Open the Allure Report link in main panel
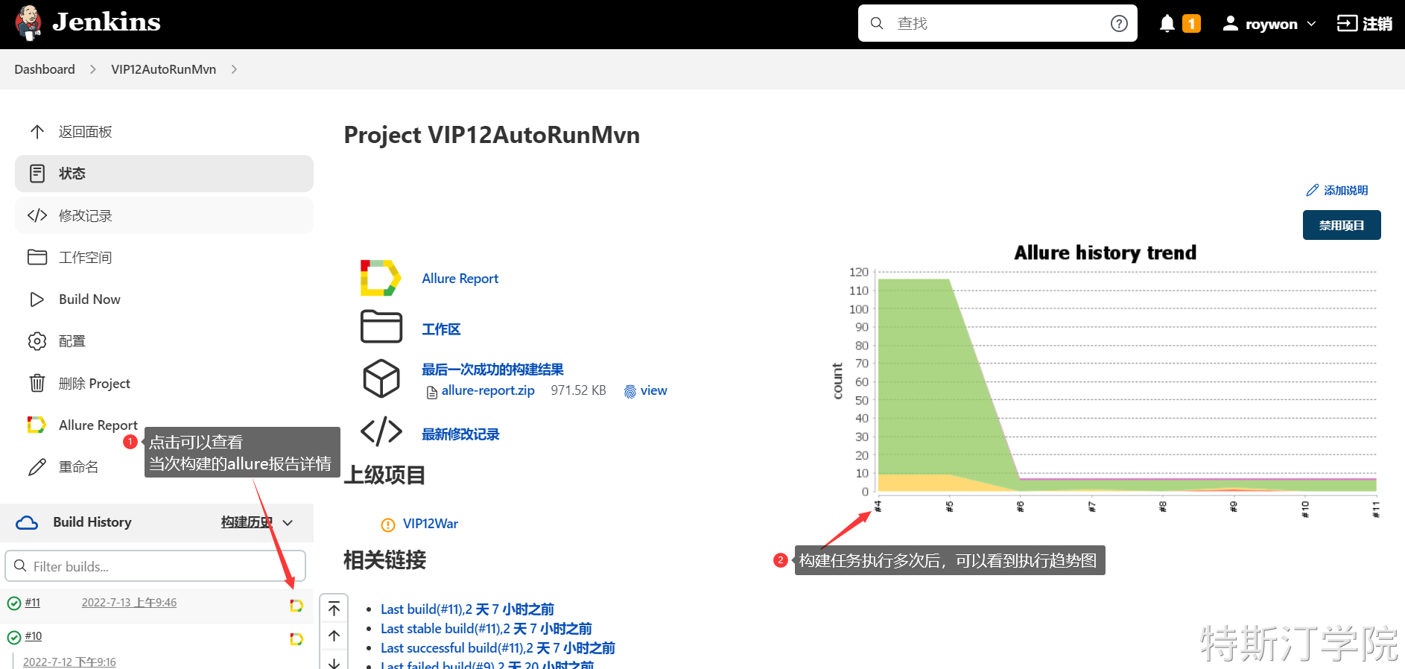This screenshot has width=1405, height=669. point(460,279)
